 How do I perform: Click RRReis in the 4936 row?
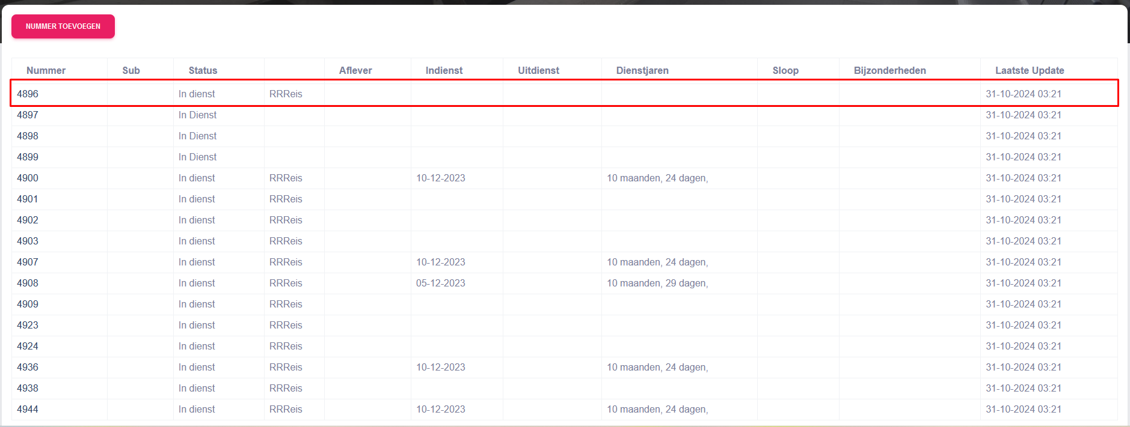[x=286, y=367]
